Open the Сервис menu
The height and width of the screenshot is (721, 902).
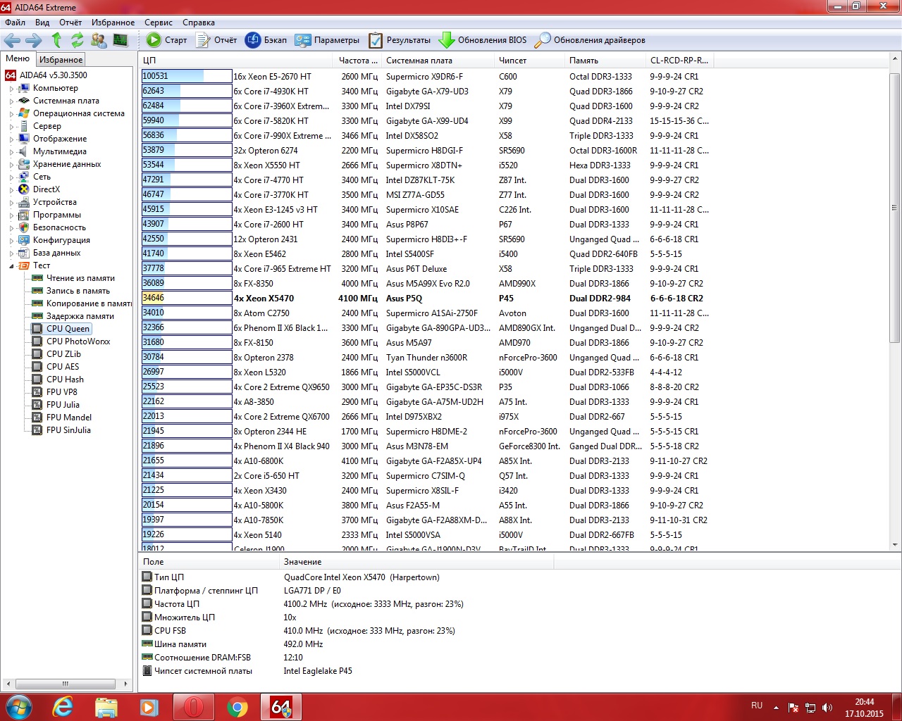(x=159, y=23)
